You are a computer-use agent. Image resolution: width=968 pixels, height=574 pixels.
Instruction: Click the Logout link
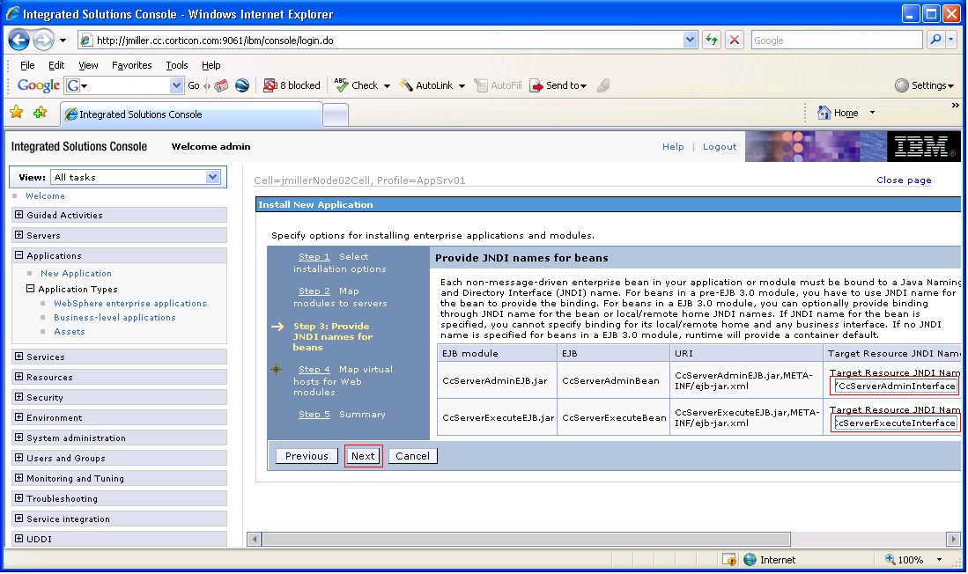click(720, 146)
